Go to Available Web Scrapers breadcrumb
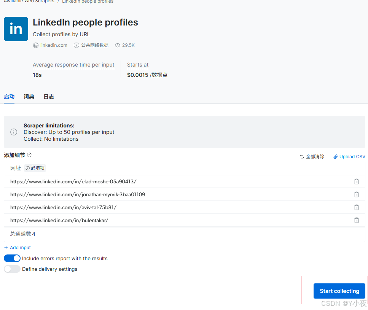The height and width of the screenshot is (310, 368). coord(29,1)
